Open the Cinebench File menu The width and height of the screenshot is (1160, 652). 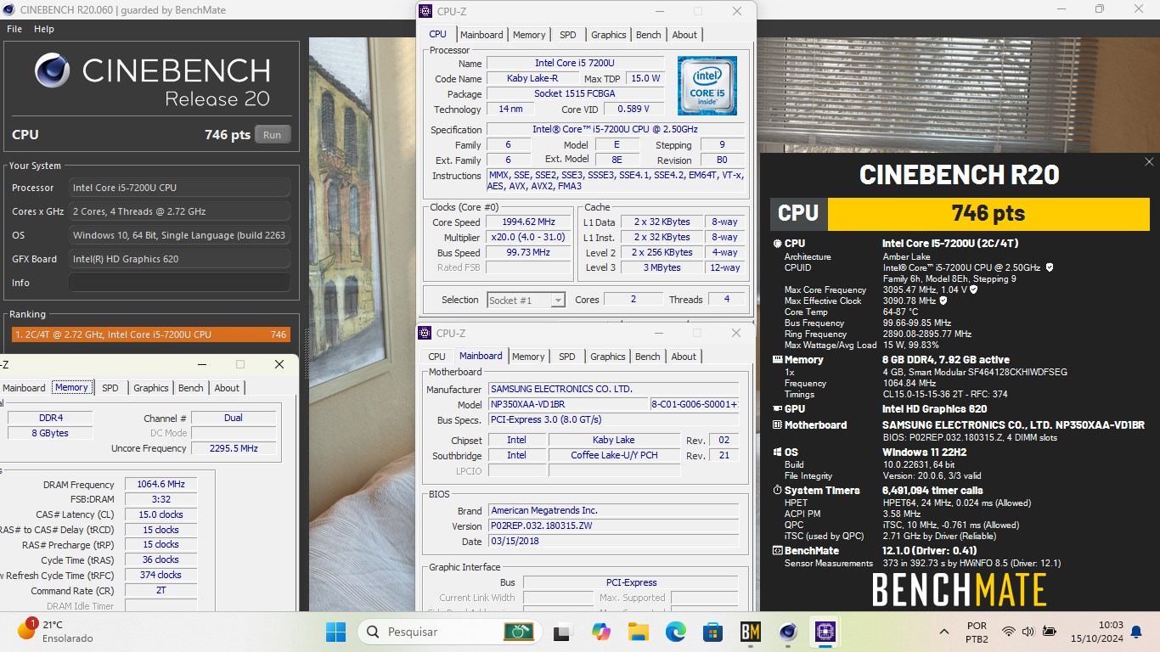pos(14,29)
